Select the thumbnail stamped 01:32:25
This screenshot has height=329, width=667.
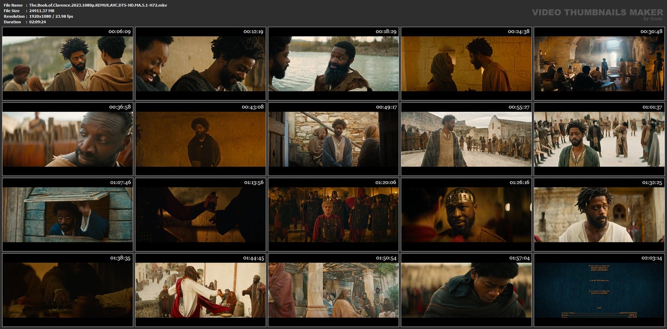pos(599,214)
